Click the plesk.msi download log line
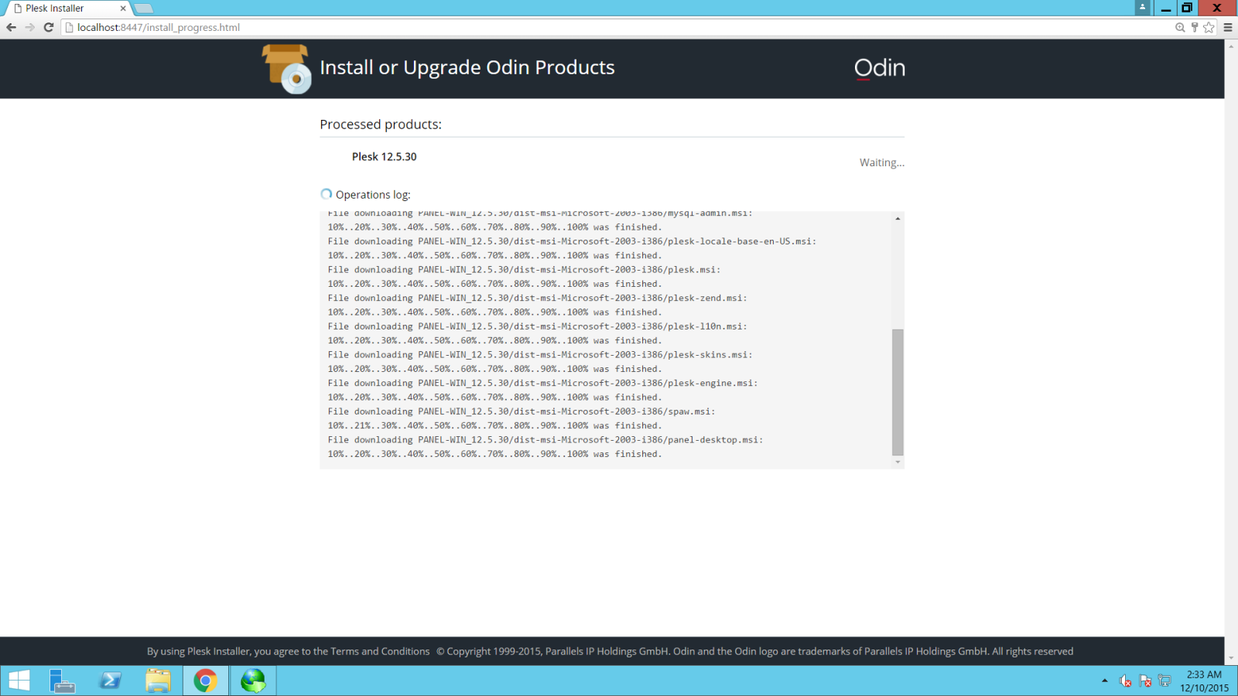The image size is (1238, 696). tap(524, 270)
